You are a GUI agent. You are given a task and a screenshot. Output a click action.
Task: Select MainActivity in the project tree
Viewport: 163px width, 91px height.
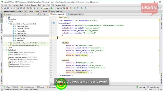click(21, 38)
